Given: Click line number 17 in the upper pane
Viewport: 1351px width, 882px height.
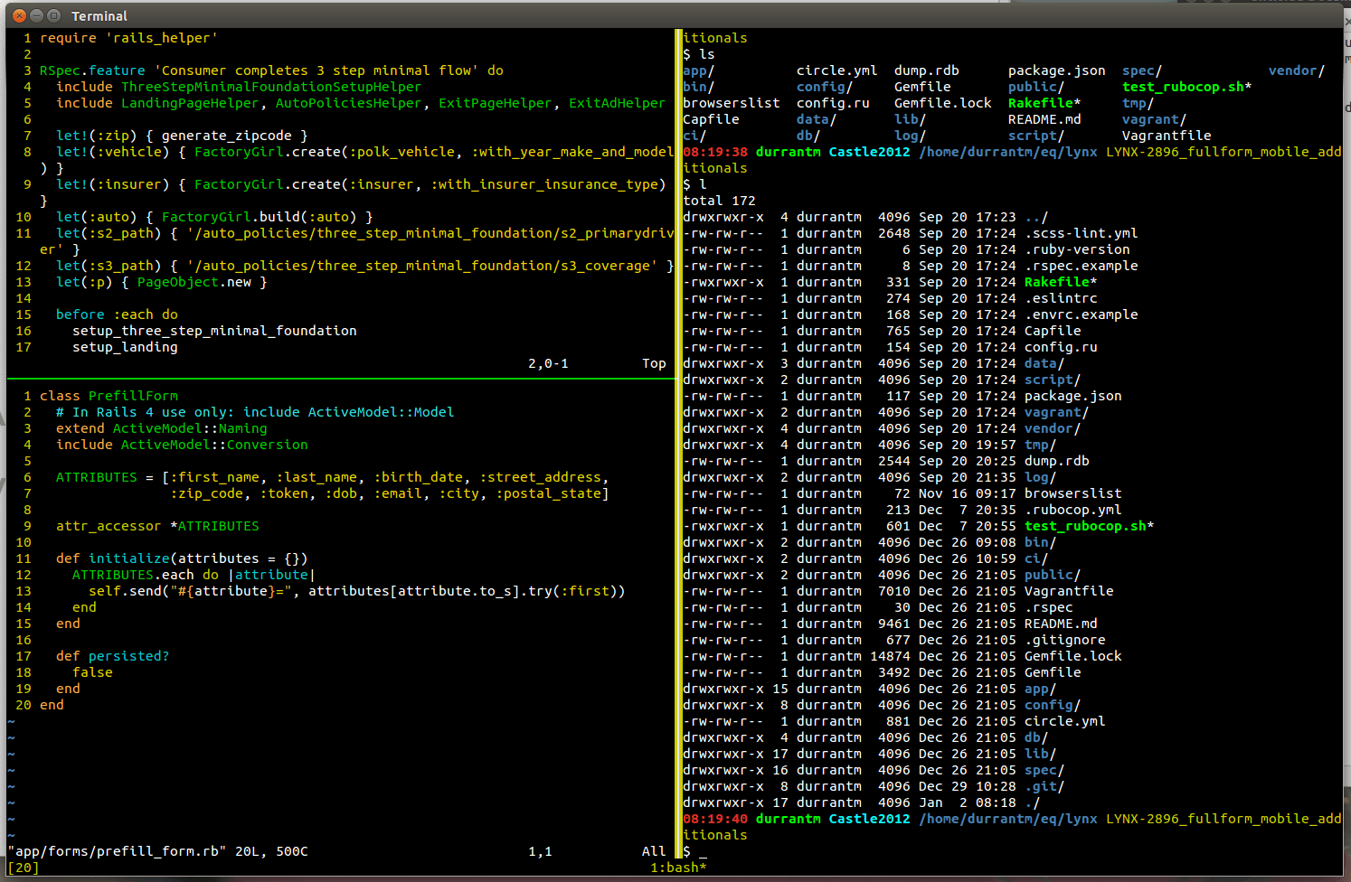Looking at the screenshot, I should coord(24,346).
